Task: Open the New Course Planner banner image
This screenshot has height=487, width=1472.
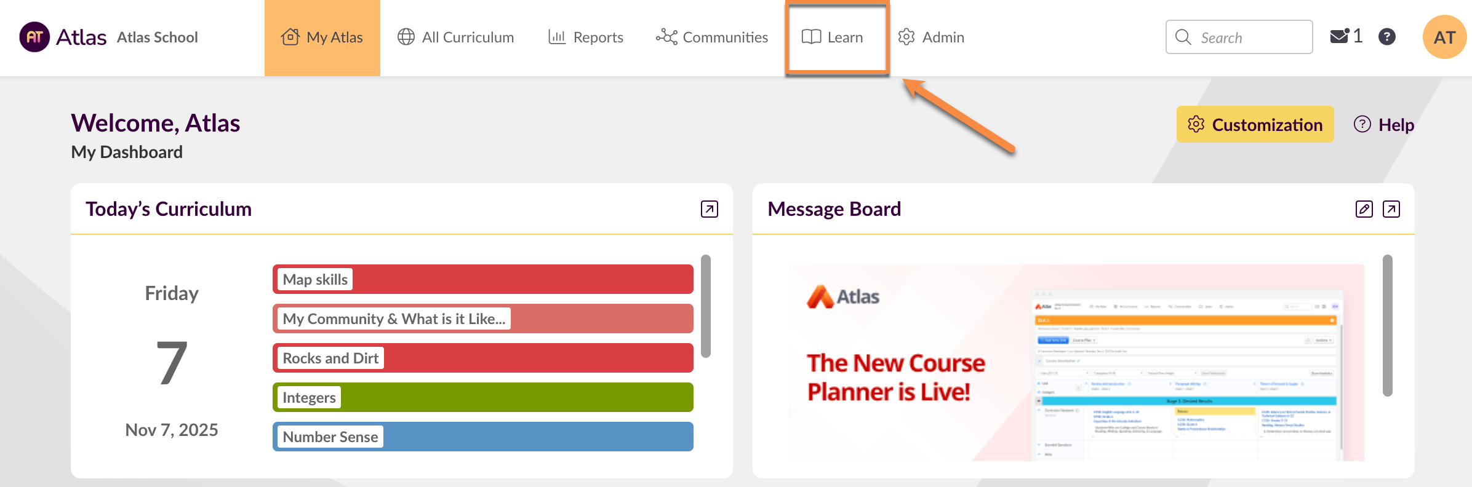Action: pyautogui.click(x=1076, y=363)
